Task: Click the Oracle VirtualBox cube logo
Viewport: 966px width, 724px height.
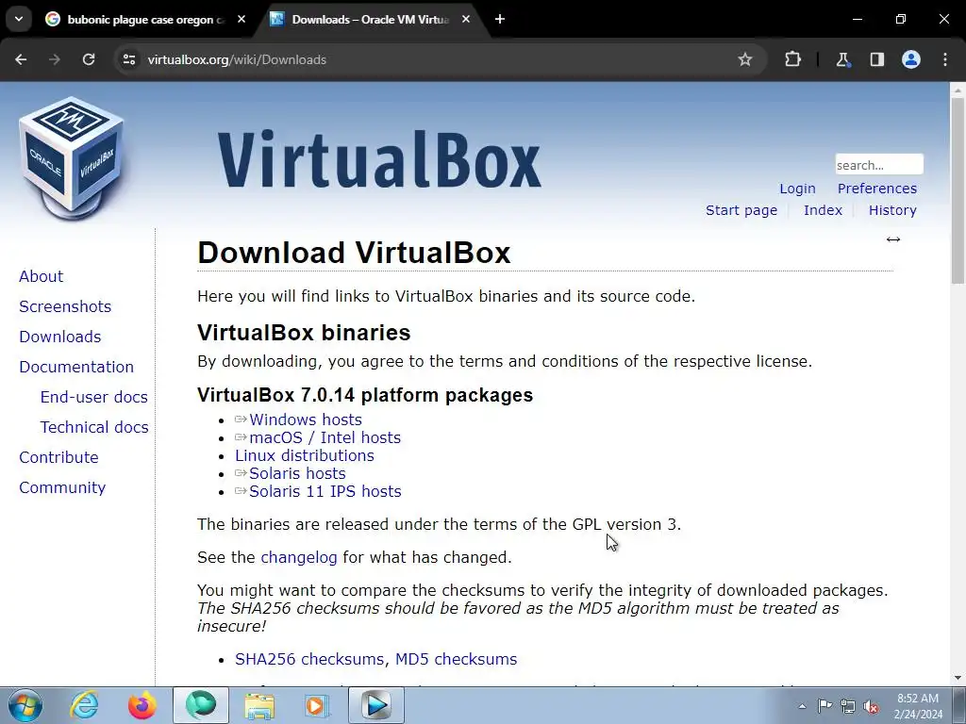Action: (72, 158)
